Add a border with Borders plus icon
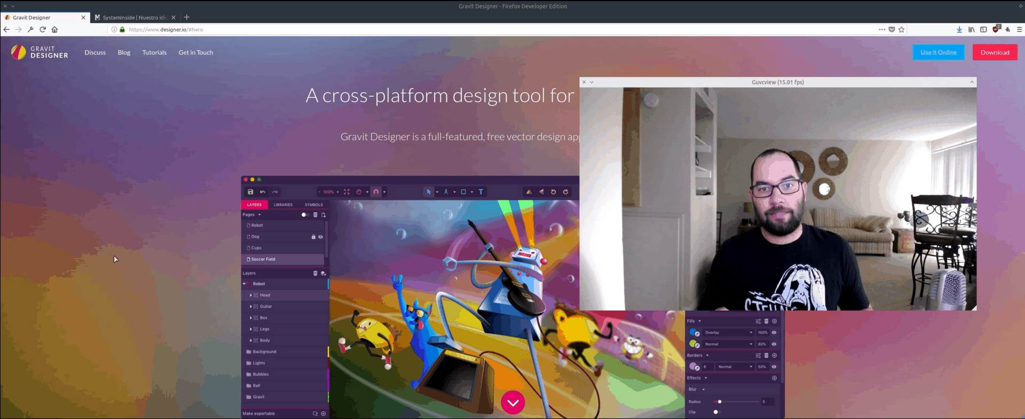 pyautogui.click(x=774, y=355)
